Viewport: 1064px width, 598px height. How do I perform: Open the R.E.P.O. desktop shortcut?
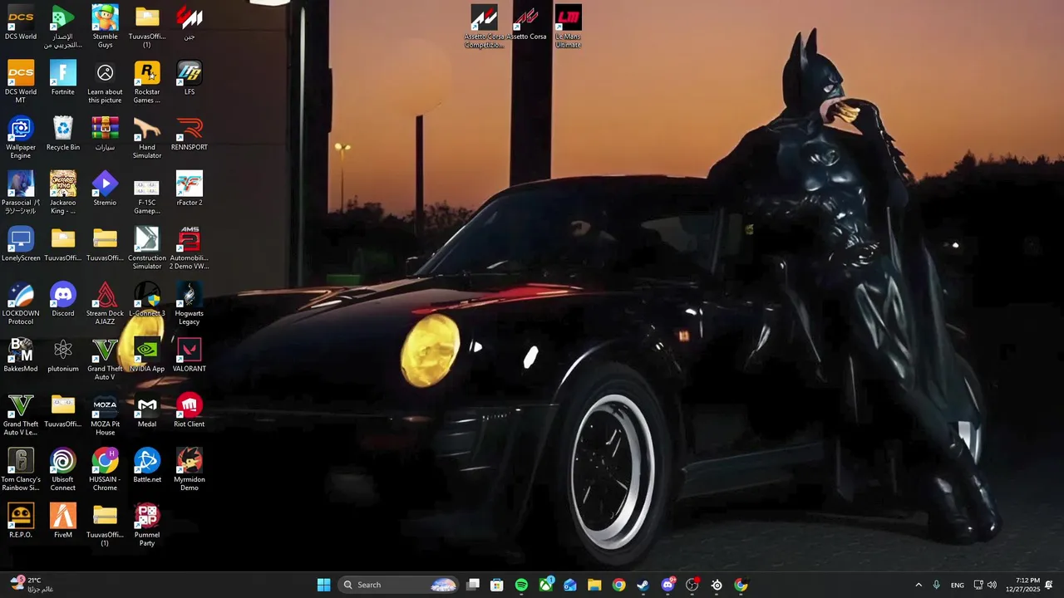[21, 521]
